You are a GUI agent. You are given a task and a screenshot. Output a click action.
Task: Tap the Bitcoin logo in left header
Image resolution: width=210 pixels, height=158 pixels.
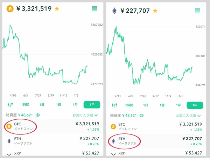(x=10, y=9)
